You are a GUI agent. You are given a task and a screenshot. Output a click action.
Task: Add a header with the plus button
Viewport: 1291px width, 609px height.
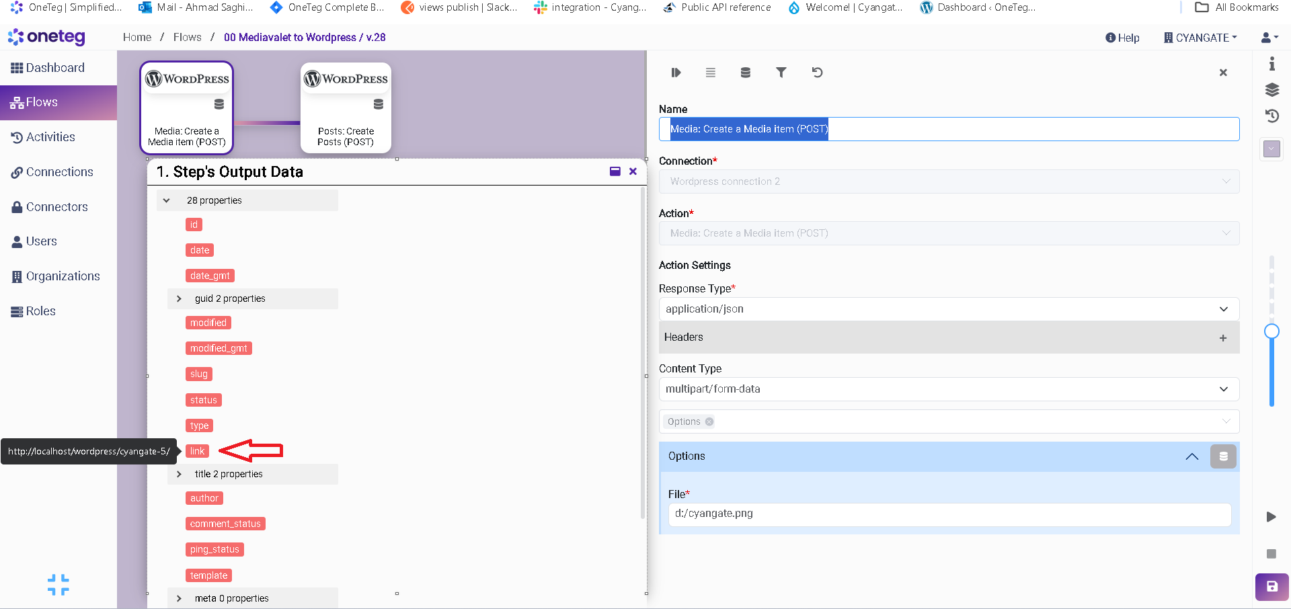[x=1222, y=338]
